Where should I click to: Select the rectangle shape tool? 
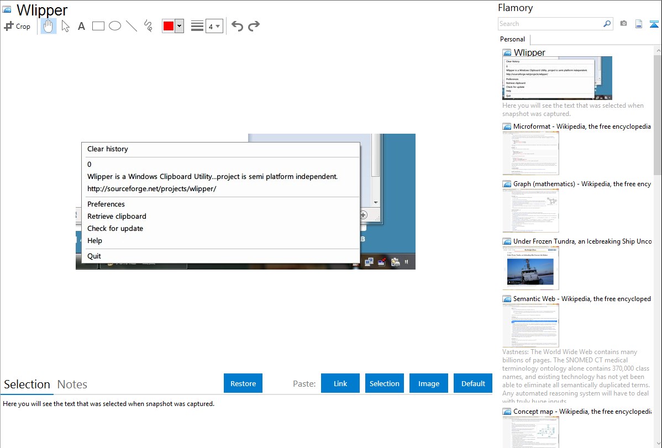(x=98, y=26)
